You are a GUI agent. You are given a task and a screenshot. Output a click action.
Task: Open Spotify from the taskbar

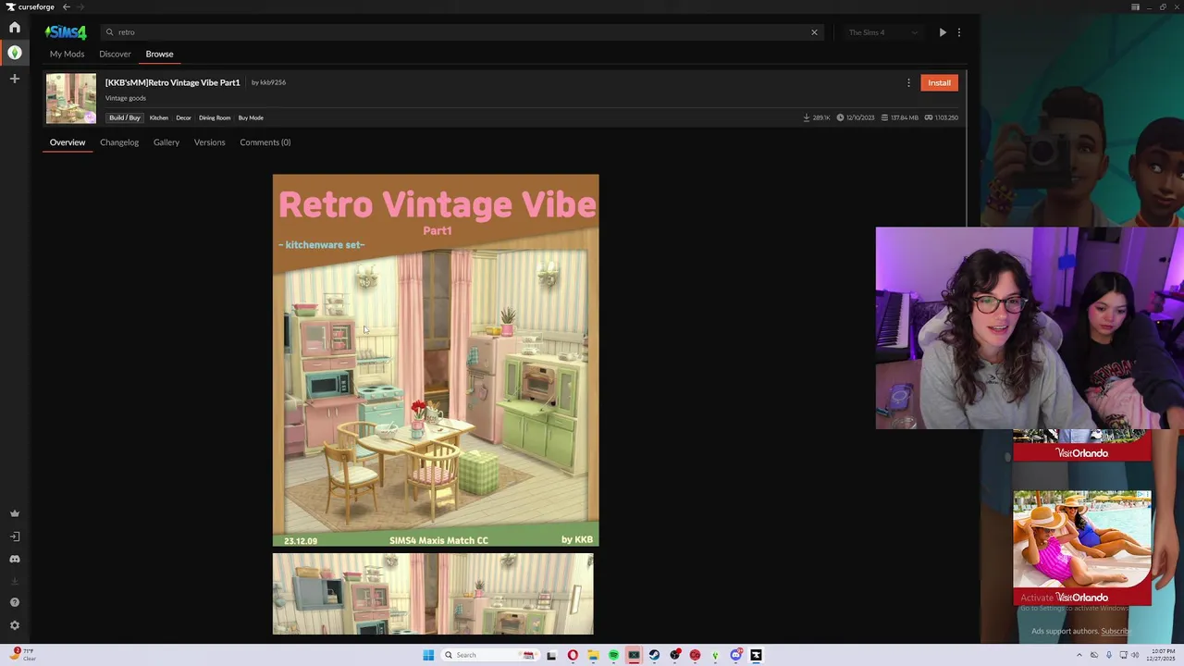[613, 655]
